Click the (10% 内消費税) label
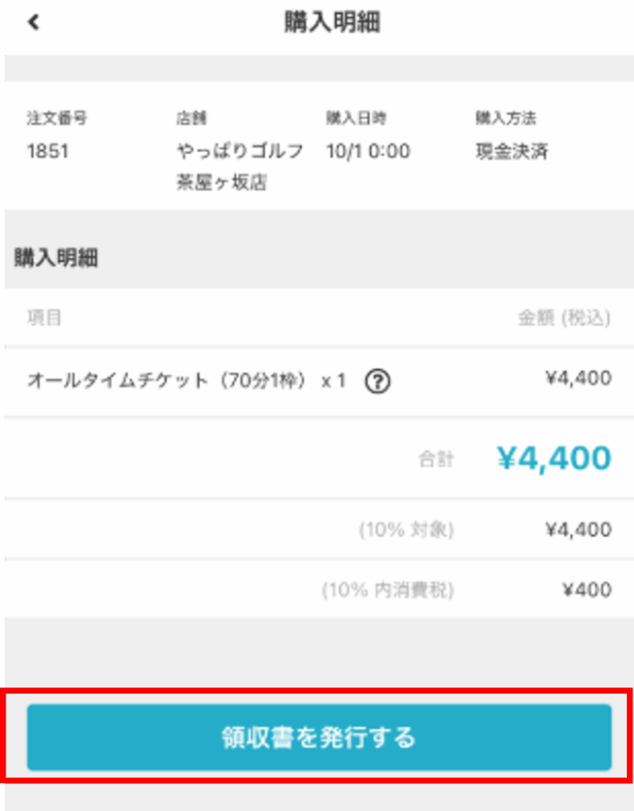Image resolution: width=634 pixels, height=811 pixels. click(x=388, y=590)
